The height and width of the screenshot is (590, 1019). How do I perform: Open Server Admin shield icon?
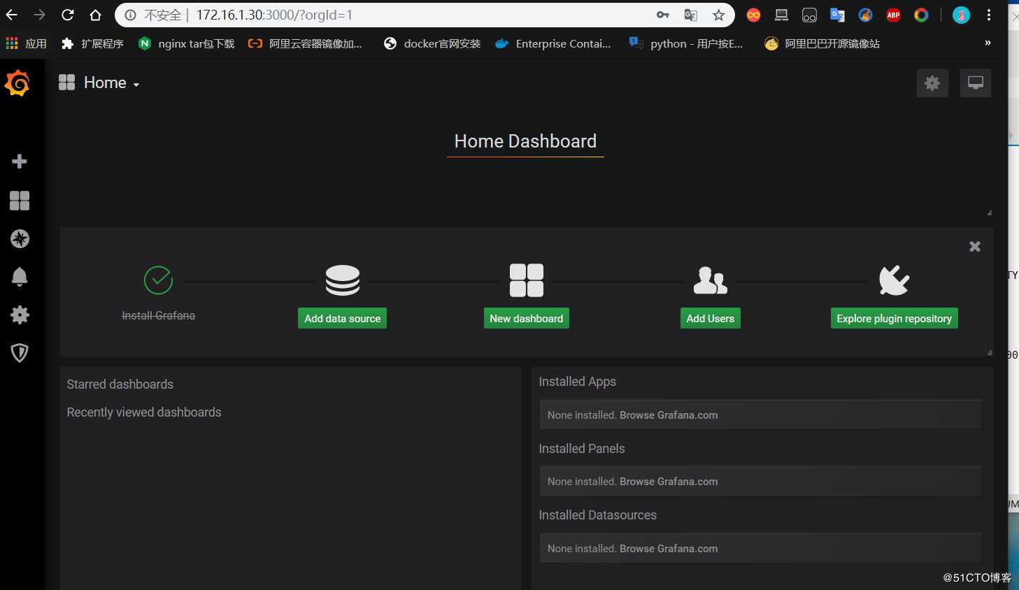tap(20, 352)
